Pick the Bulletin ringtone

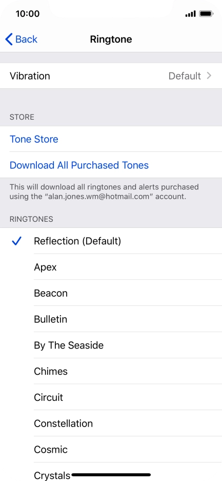point(111,319)
